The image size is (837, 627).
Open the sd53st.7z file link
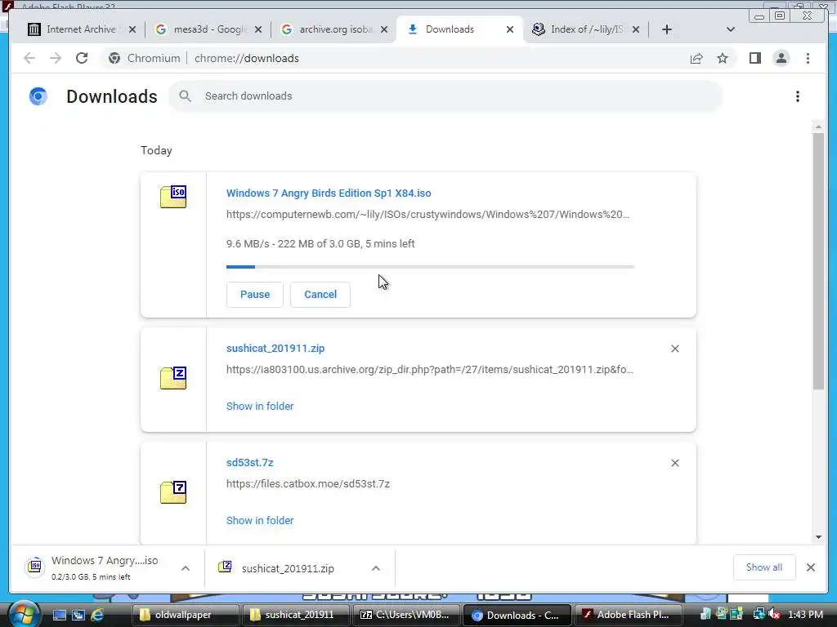[250, 462]
